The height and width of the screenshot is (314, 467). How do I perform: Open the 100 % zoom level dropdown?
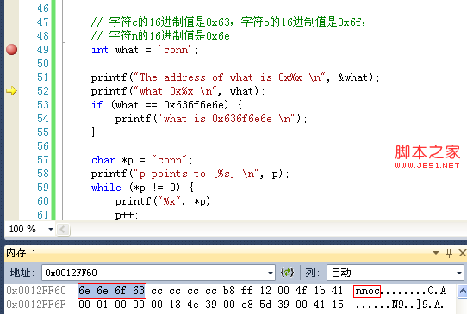[x=51, y=229]
